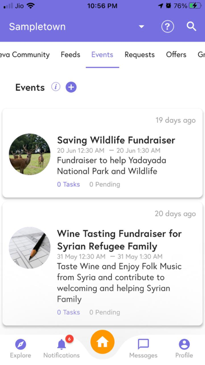Open the help question mark icon
Screen dimensions: 205x365
pyautogui.click(x=168, y=27)
